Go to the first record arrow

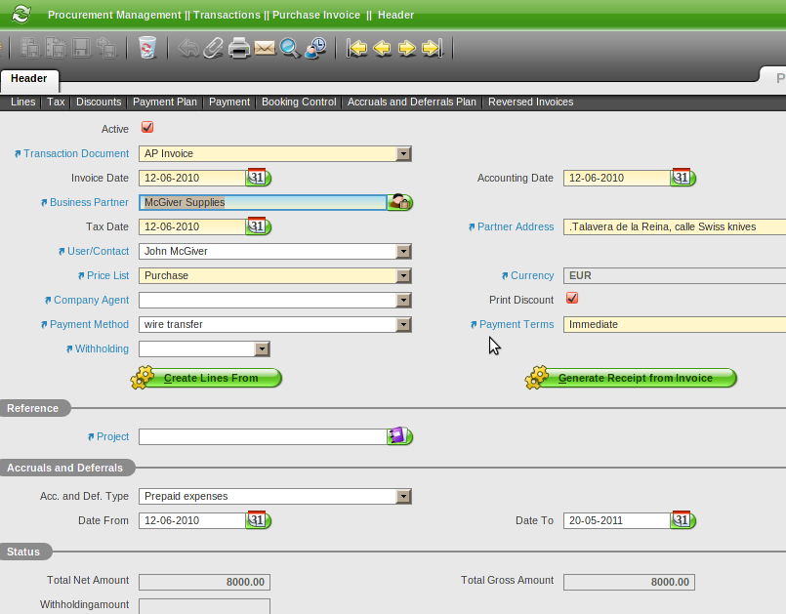pos(357,48)
